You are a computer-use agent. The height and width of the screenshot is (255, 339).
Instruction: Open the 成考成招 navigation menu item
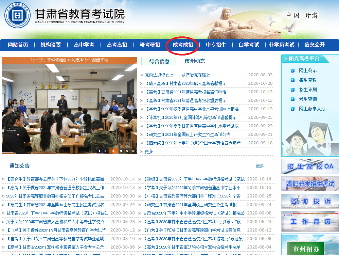click(183, 45)
